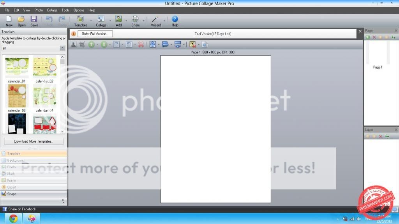This screenshot has height=224, width=399.
Task: Open the Options menu
Action: coord(79,10)
